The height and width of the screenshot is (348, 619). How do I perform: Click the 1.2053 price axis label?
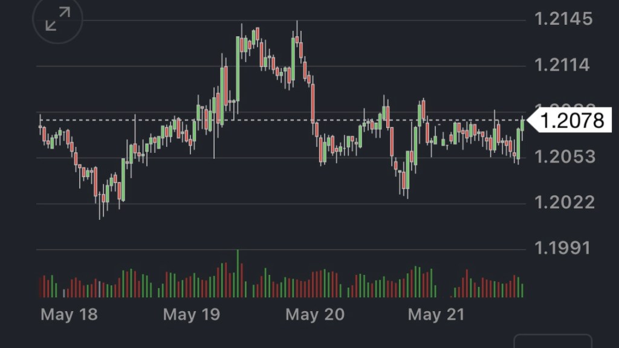pos(565,157)
